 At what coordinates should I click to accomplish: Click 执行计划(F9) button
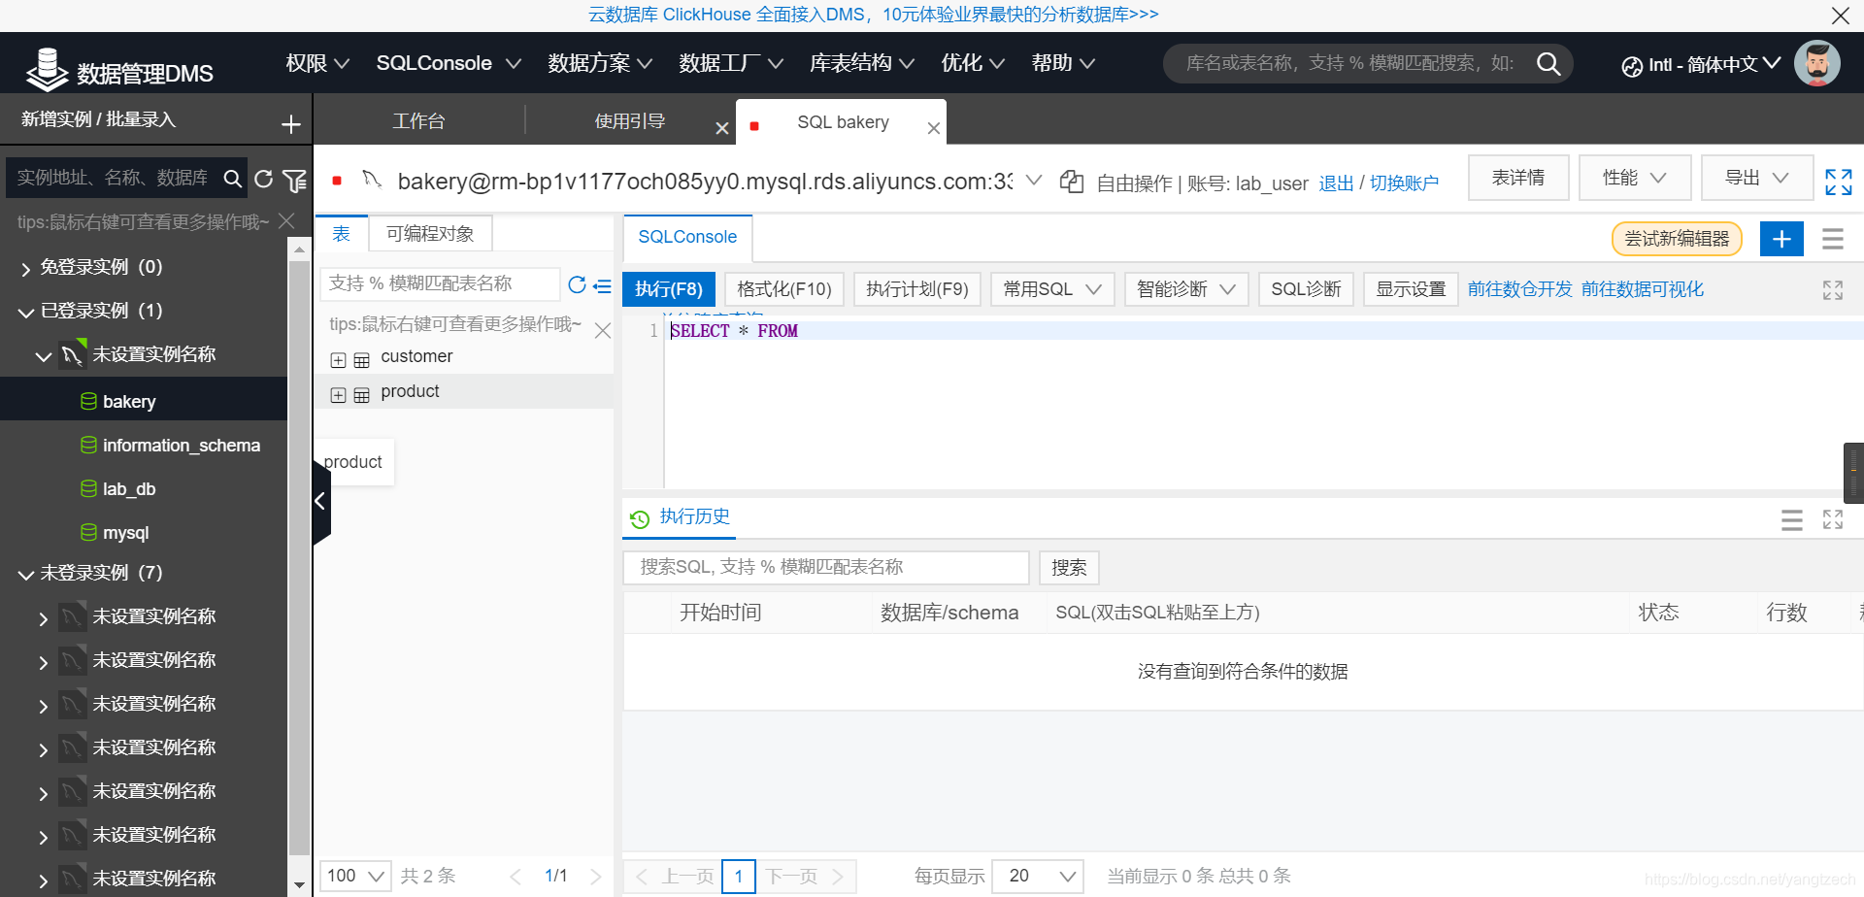[x=917, y=289]
